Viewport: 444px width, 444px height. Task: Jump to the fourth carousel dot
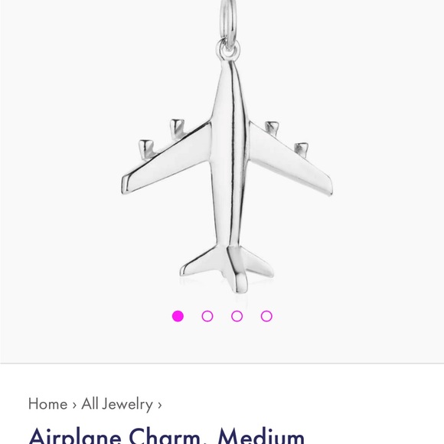pyautogui.click(x=266, y=316)
